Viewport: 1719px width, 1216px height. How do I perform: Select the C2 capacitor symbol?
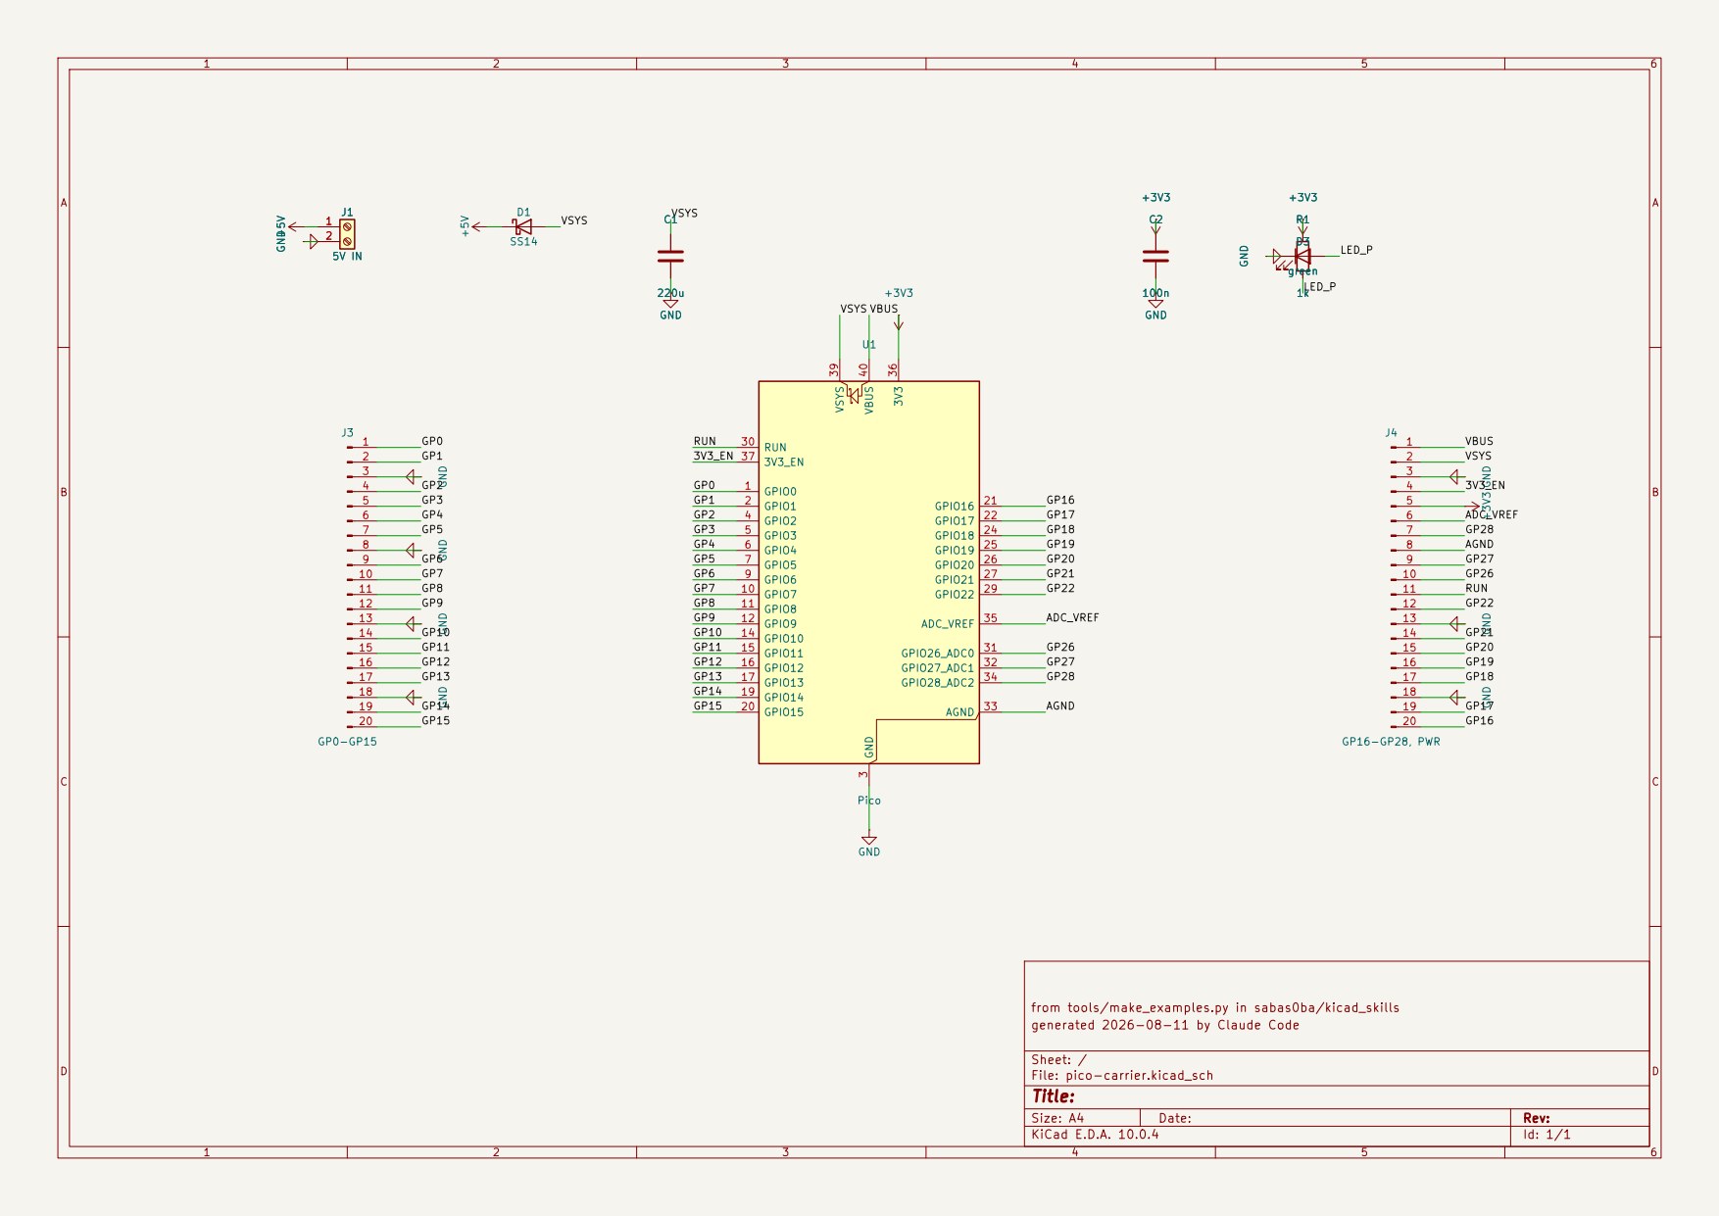(1155, 255)
